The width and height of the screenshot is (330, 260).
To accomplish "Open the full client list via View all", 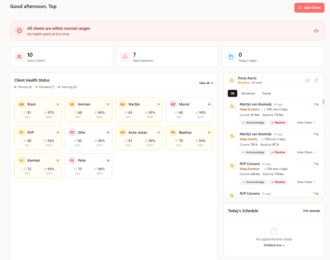I will (206, 83).
